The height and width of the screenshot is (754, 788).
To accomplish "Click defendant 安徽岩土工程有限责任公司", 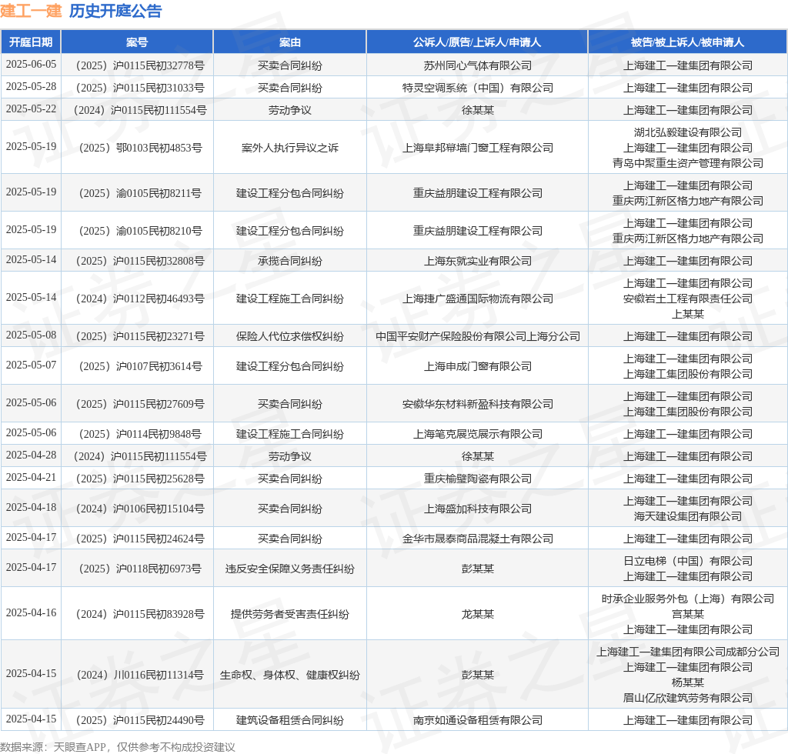I will 687,299.
